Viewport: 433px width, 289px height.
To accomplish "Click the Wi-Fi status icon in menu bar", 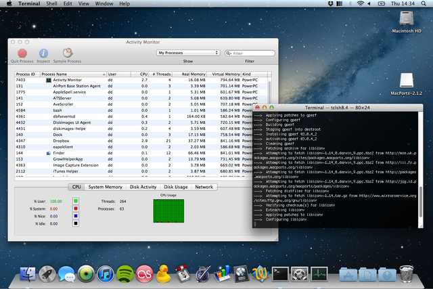I will click(360, 3).
